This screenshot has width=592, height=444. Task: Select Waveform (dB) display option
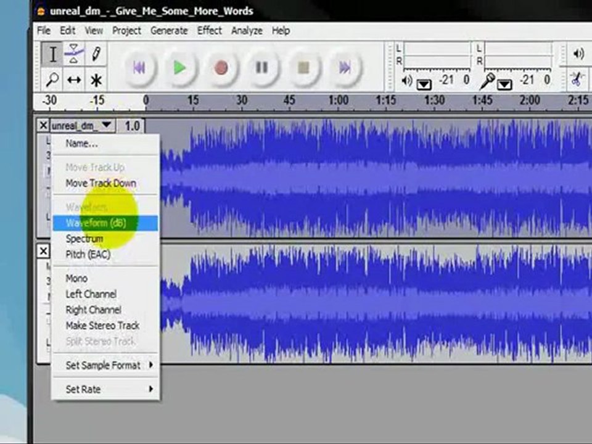(x=105, y=223)
